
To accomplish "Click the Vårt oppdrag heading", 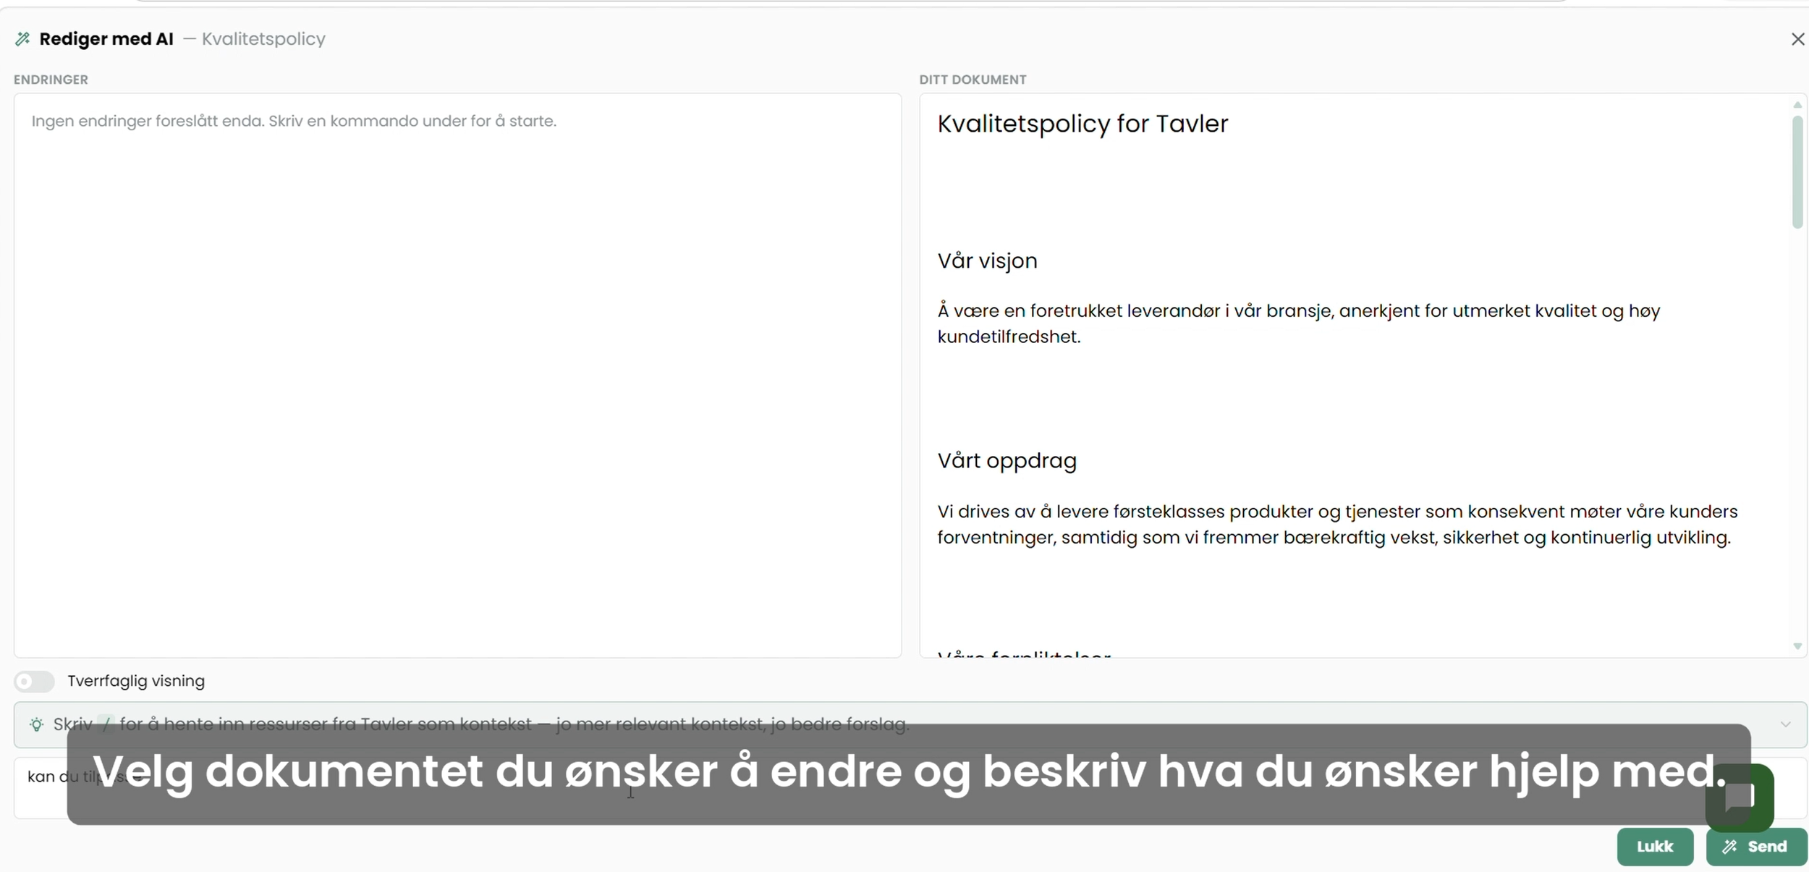I will [x=1007, y=461].
